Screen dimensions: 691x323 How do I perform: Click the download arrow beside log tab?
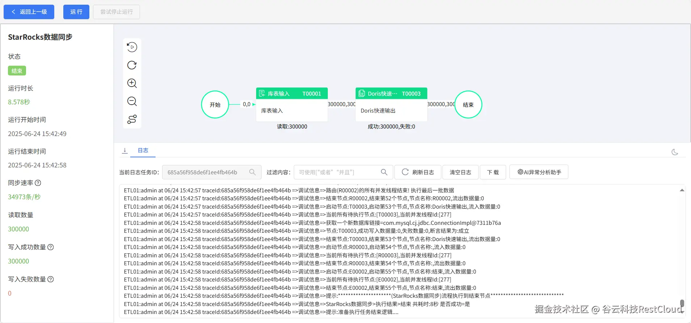(x=125, y=150)
